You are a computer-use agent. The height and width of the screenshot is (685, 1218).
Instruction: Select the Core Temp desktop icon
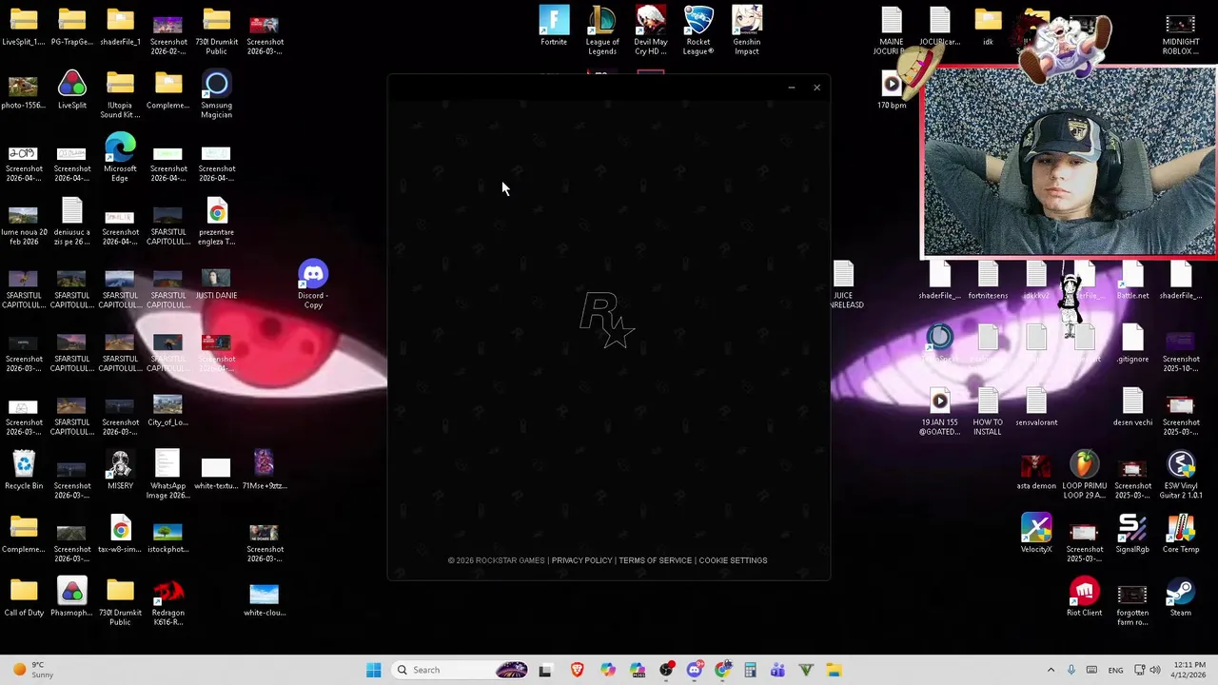pyautogui.click(x=1181, y=535)
